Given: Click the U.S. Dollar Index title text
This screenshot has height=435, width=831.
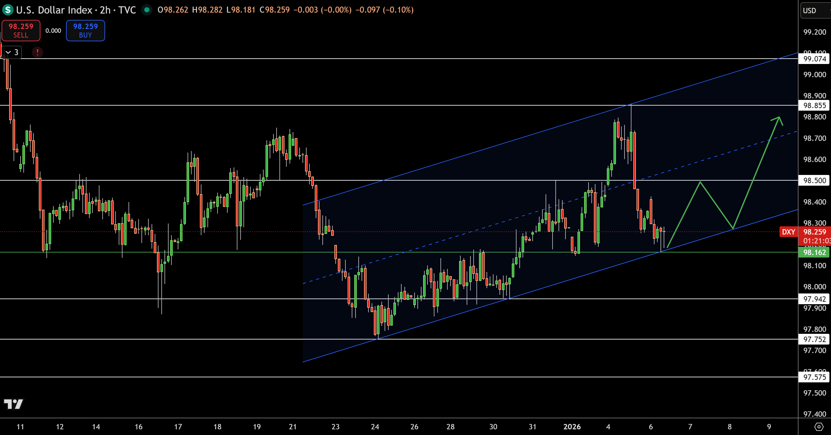Looking at the screenshot, I should click(x=54, y=10).
